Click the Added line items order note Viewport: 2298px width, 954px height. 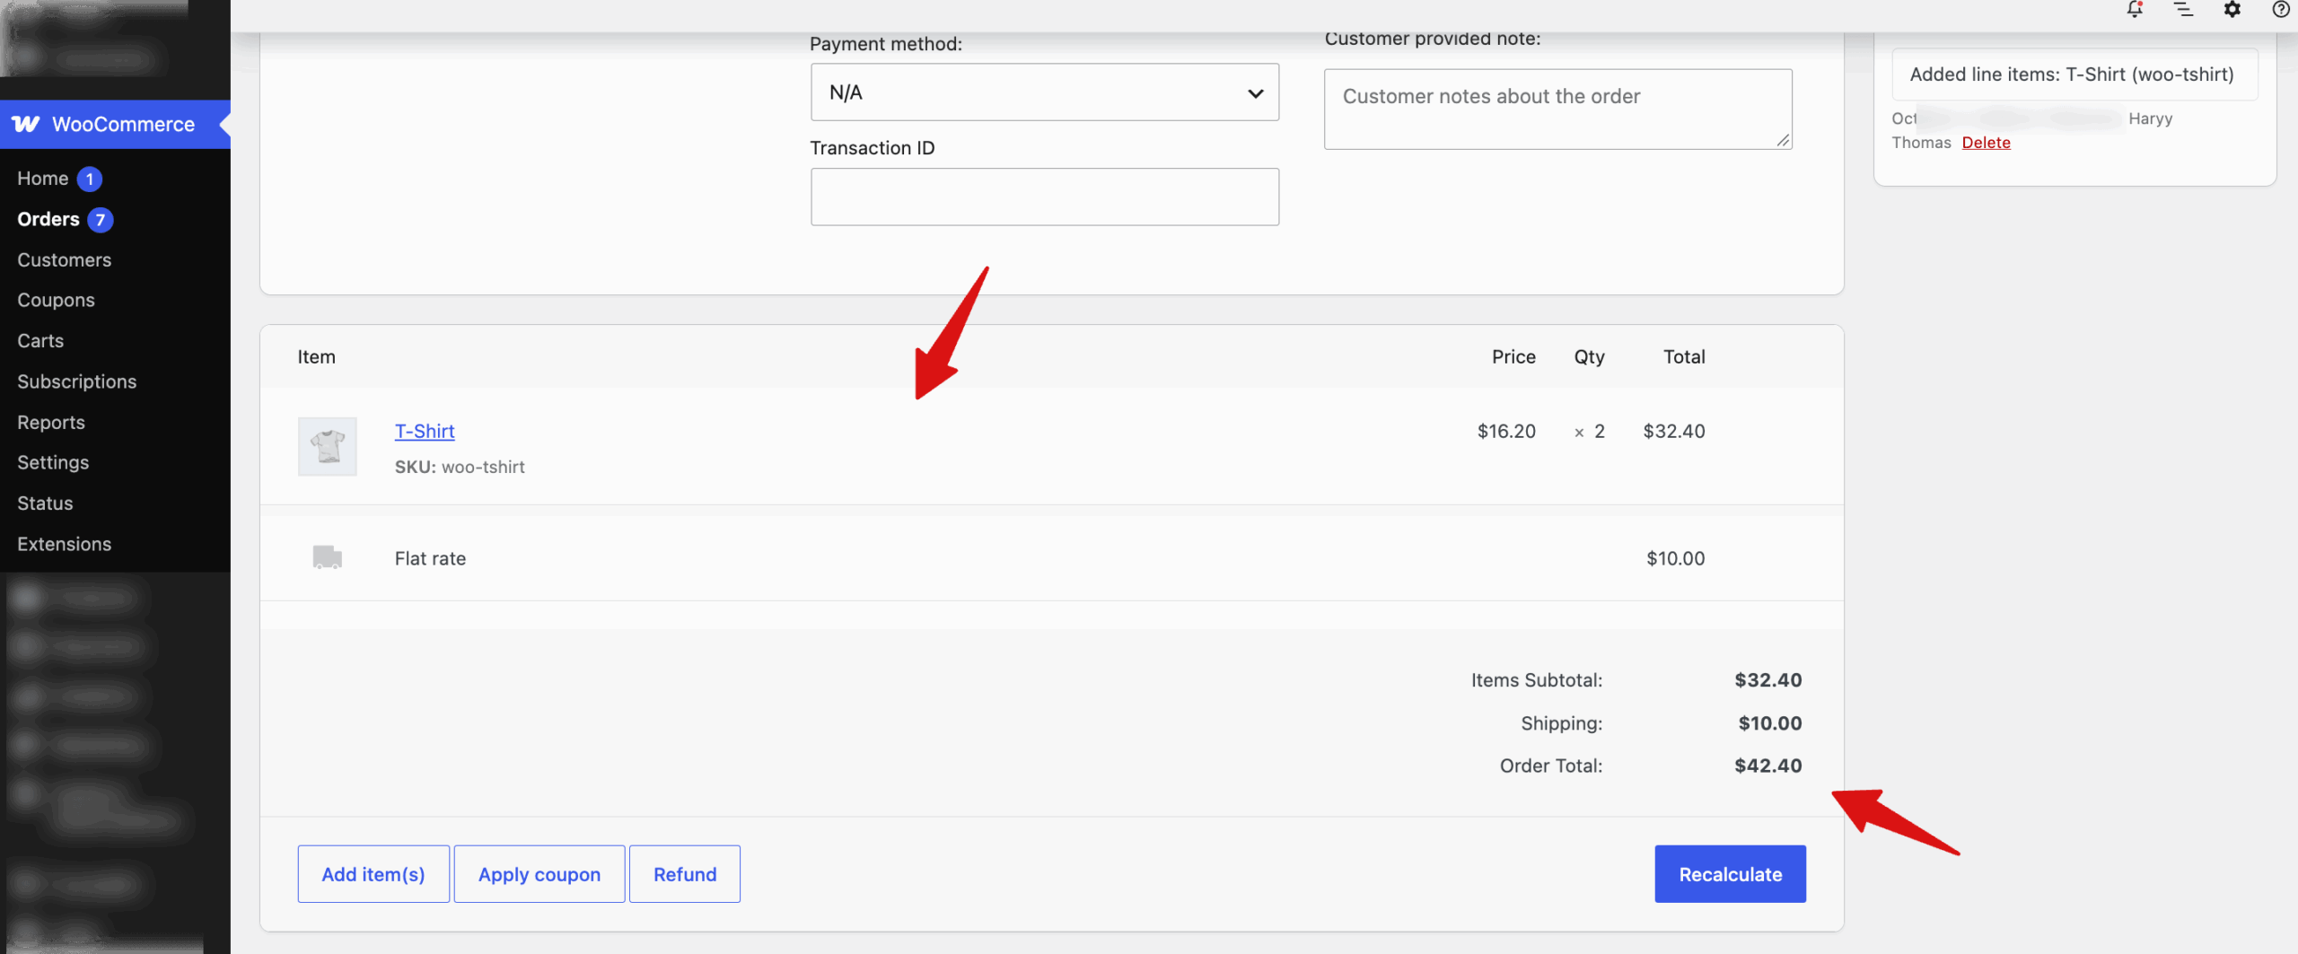tap(2074, 74)
